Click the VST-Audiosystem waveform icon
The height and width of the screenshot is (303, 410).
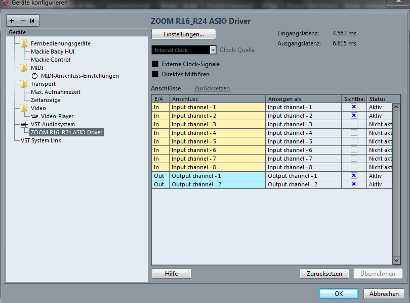24,124
